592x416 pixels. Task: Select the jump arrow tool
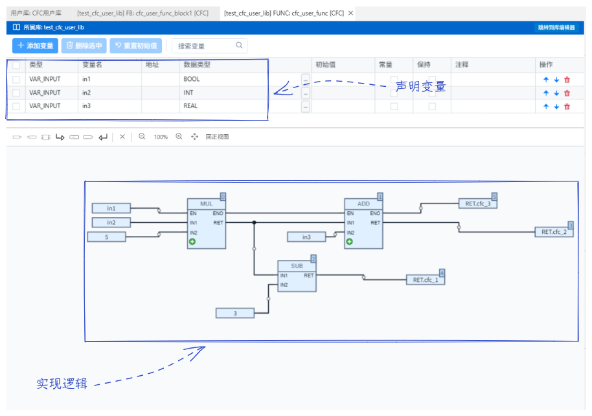[x=60, y=137]
